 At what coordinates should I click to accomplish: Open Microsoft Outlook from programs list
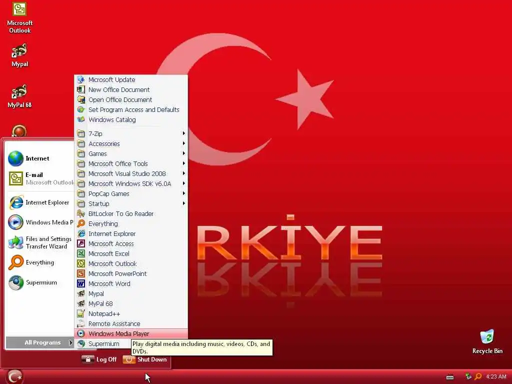(131, 264)
